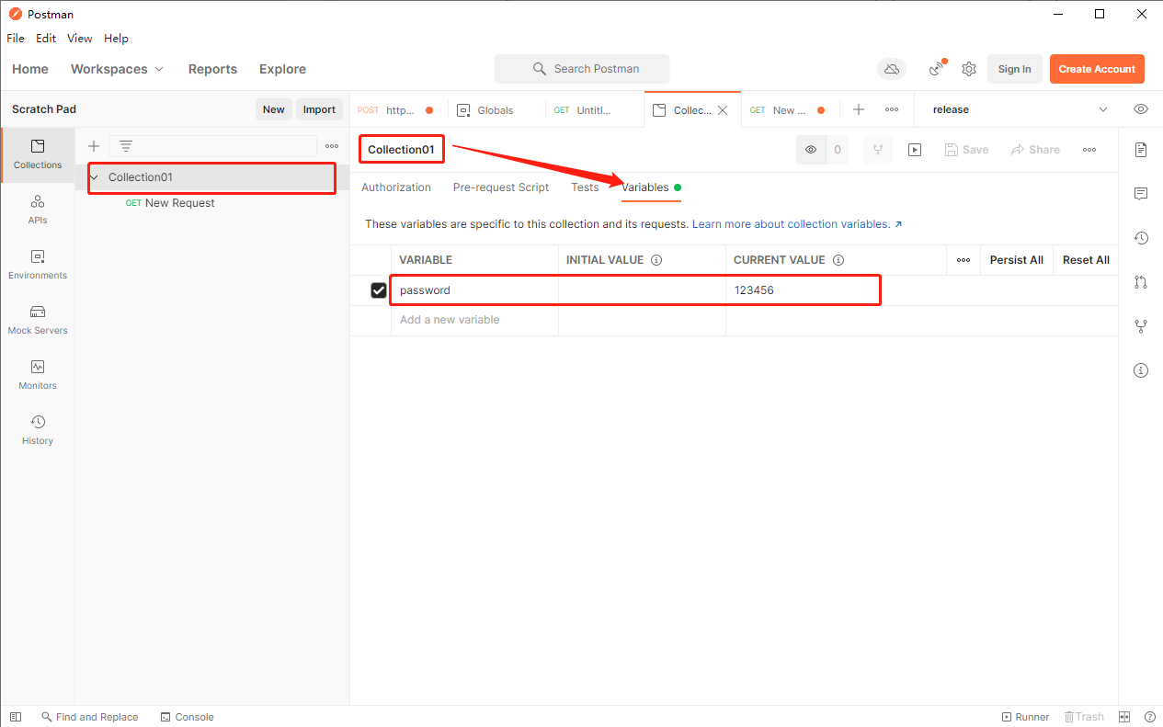1163x727 pixels.
Task: Open the Mock Servers panel
Action: [38, 319]
